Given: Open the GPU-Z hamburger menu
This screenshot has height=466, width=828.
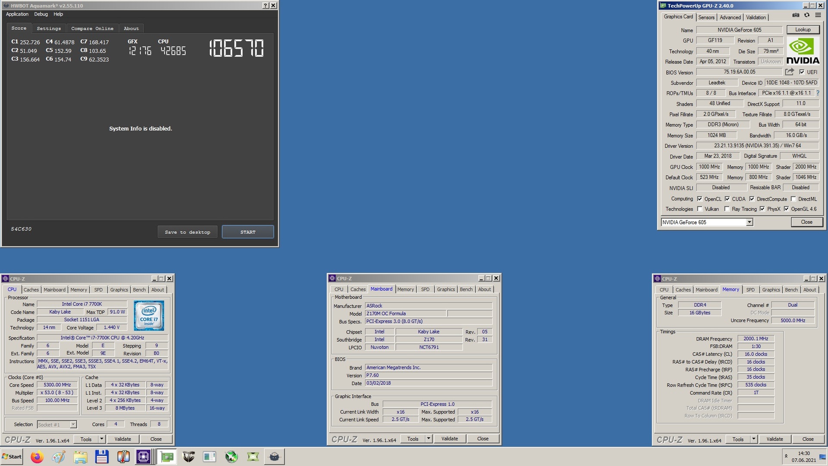Looking at the screenshot, I should [x=818, y=15].
